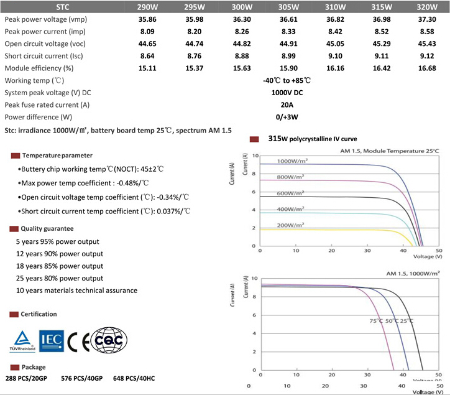
Task: Click red square beside Package heading
Action: 15,368
